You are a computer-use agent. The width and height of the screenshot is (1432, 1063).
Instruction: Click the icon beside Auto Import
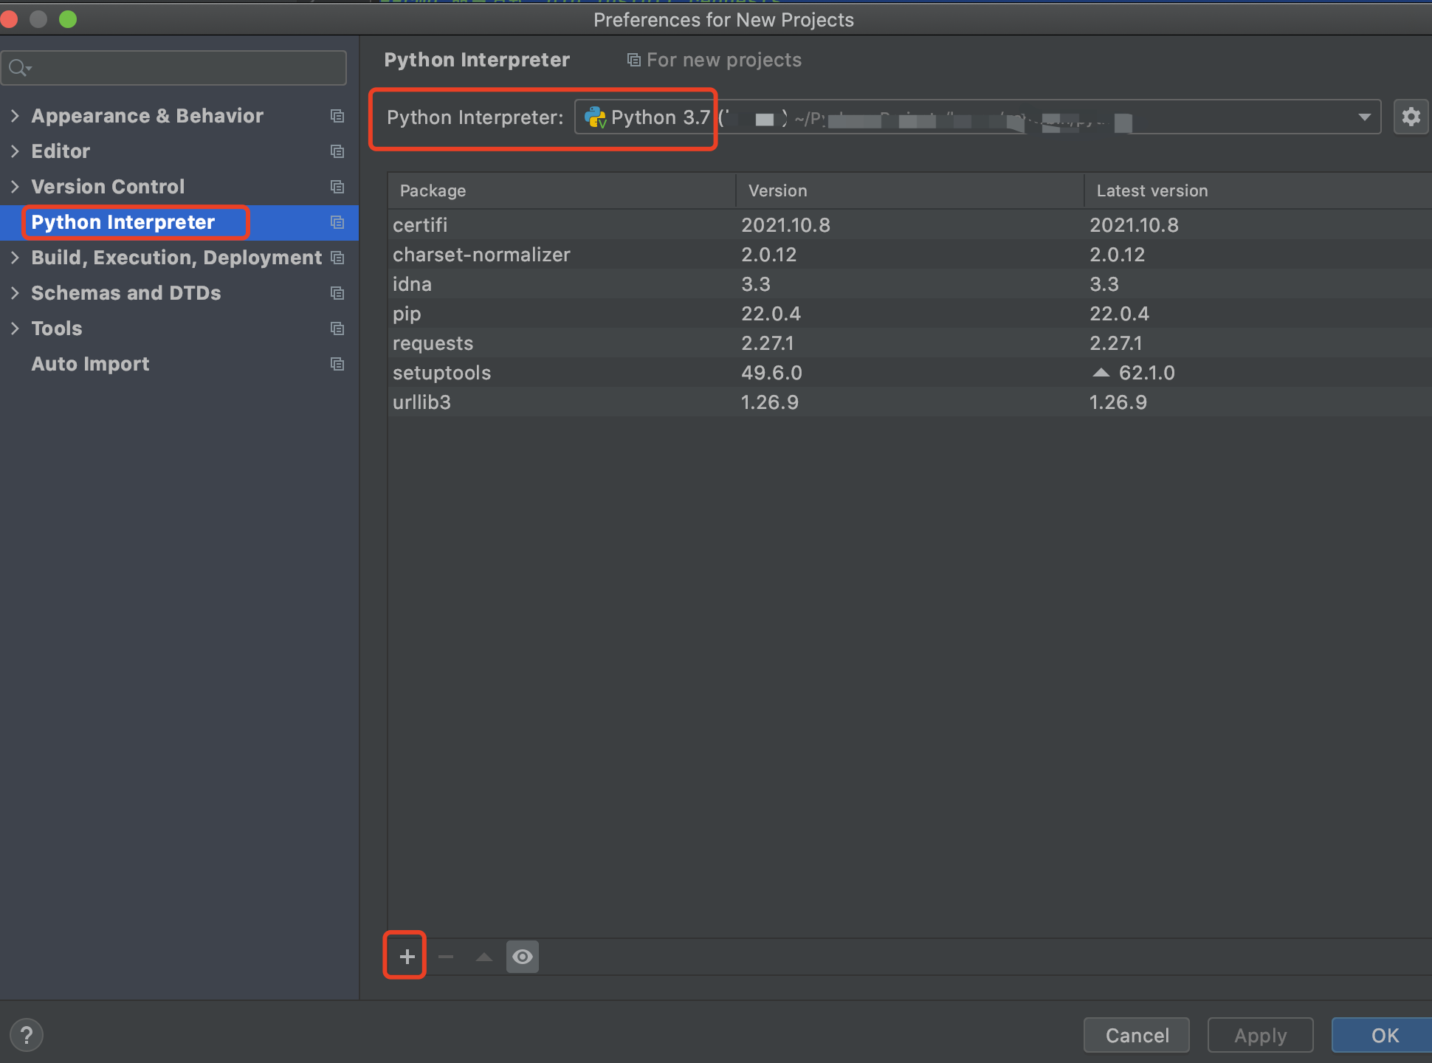coord(337,364)
